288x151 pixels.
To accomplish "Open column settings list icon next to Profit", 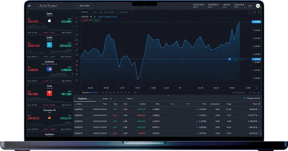I will [x=259, y=104].
